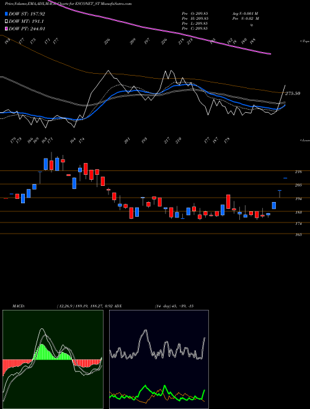Click the '<Lows' label at right edge
The width and height of the screenshot is (310, 409).
[304, 140]
